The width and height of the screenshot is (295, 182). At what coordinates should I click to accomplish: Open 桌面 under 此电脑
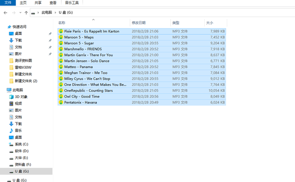click(x=18, y=138)
